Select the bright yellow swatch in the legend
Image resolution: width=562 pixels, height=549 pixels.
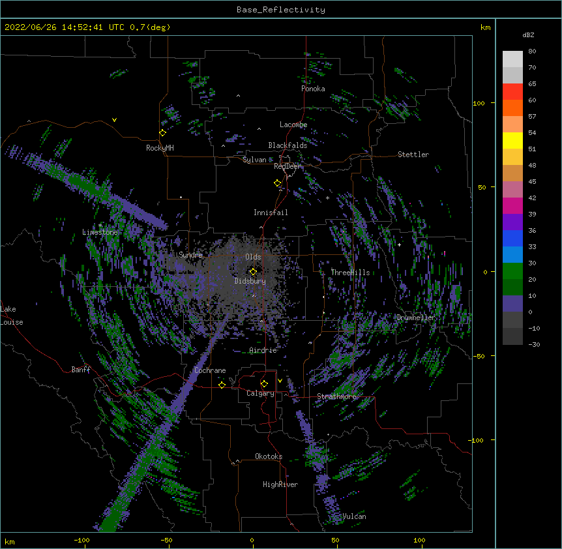[512, 140]
